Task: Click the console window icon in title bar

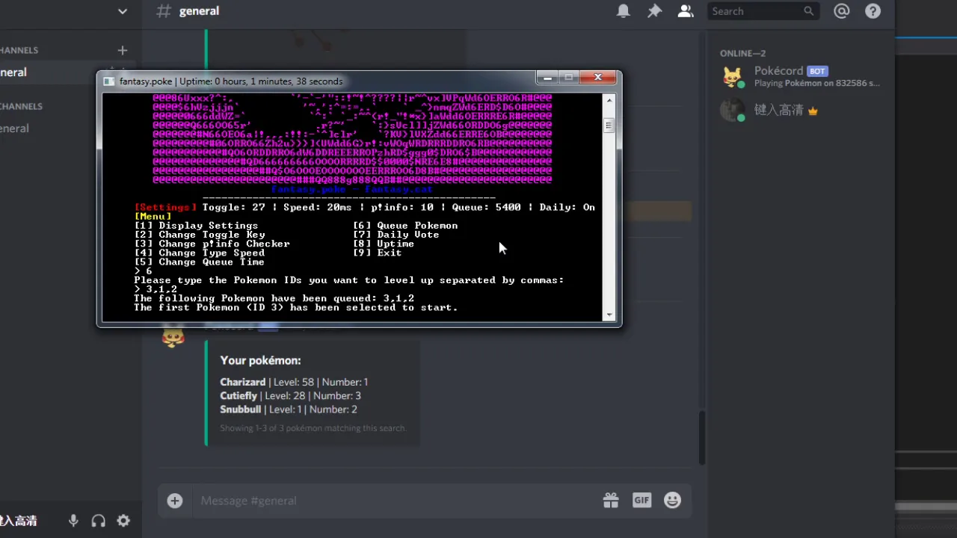Action: coord(109,81)
